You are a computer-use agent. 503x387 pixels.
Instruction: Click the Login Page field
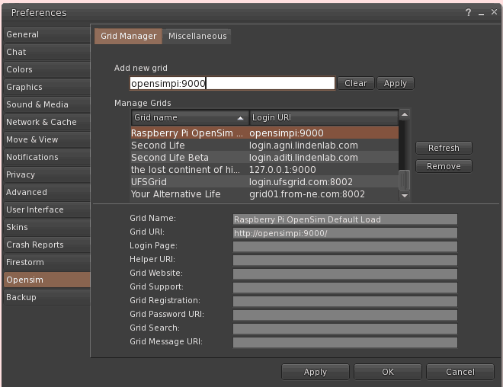pyautogui.click(x=345, y=247)
